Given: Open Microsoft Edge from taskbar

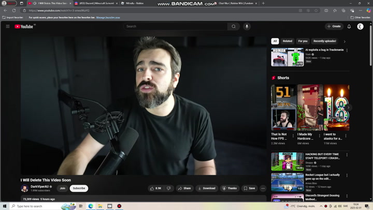Looking at the screenshot, I should (x=91, y=206).
